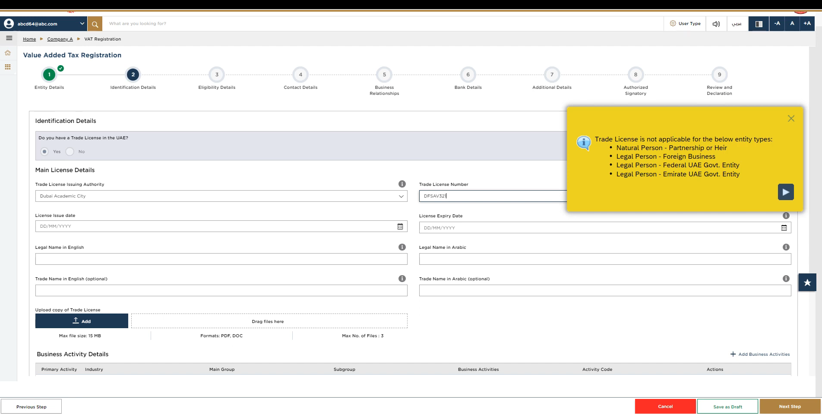This screenshot has width=822, height=414.
Task: Click the License Issue date field
Action: [x=221, y=226]
